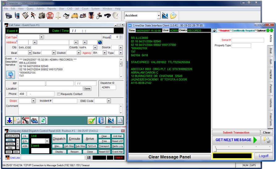Viewport: 276px width, 169px height.
Task: Click the green checkmark icon in Event Form
Action: 92,120
